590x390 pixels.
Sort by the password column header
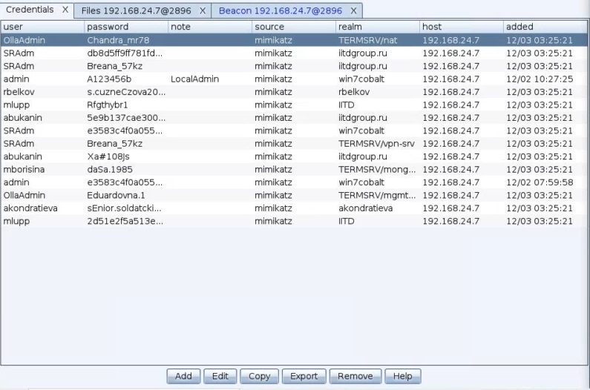tap(126, 27)
